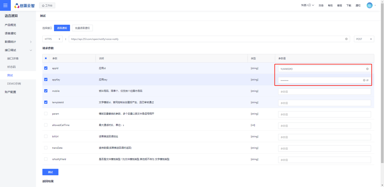
Task: Open 下载 in top bar
Action: click(x=349, y=5)
